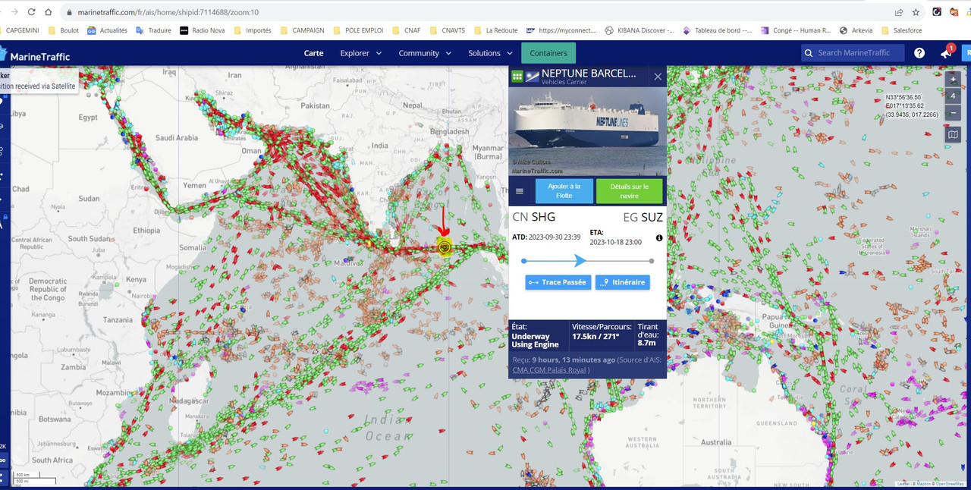
Task: Open the Containers tab
Action: click(548, 53)
